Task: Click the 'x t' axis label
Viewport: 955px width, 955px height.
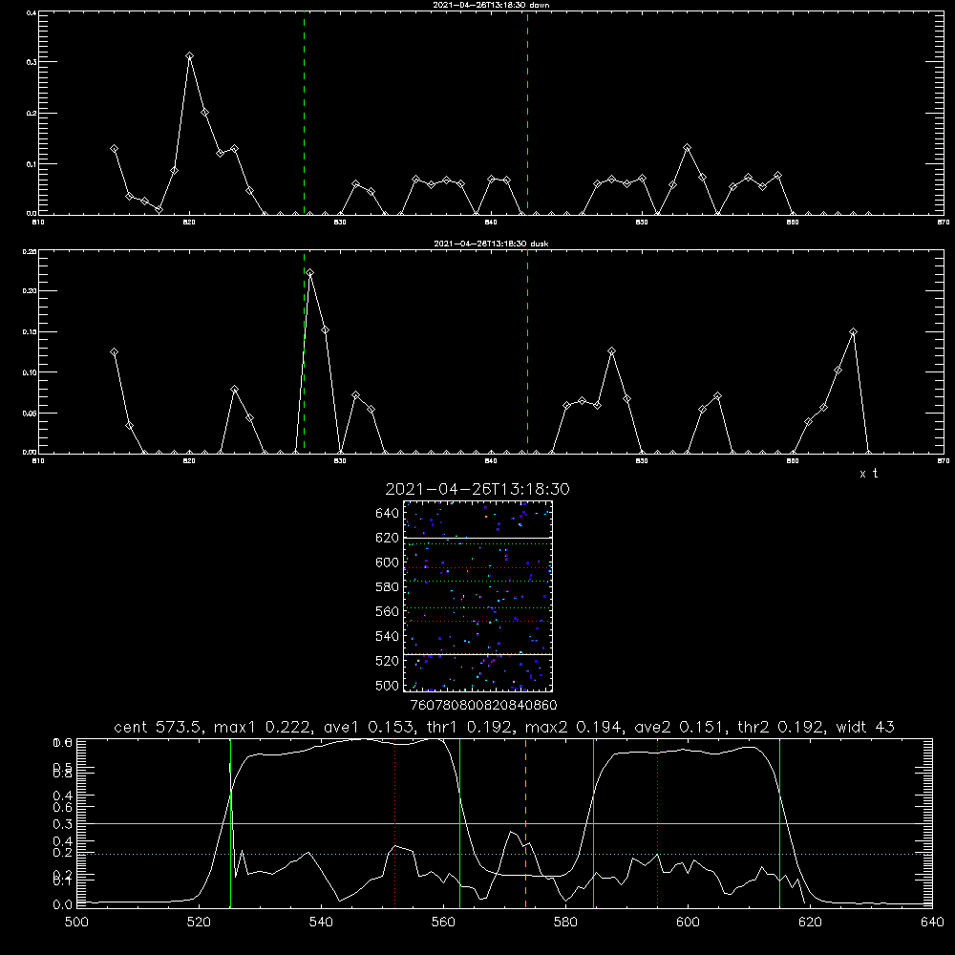Action: [x=868, y=474]
